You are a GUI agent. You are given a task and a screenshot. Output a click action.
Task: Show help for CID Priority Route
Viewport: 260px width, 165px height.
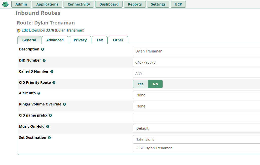(54, 82)
